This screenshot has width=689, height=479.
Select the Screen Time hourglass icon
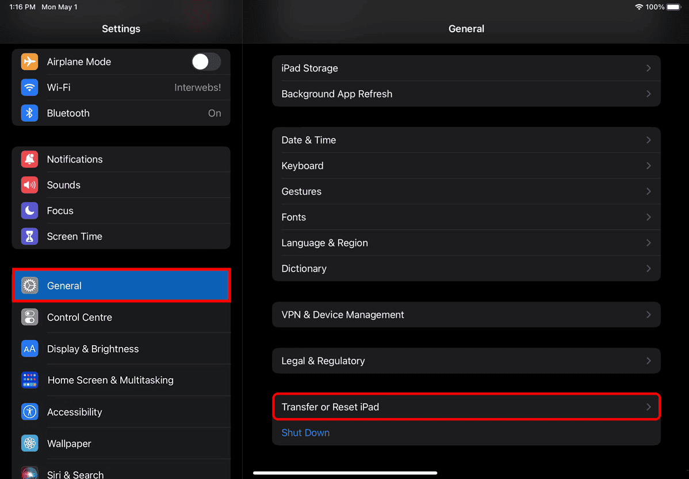[x=29, y=236]
